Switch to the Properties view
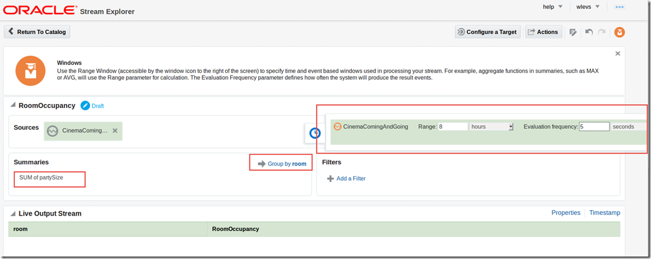651x259 pixels. coord(565,213)
